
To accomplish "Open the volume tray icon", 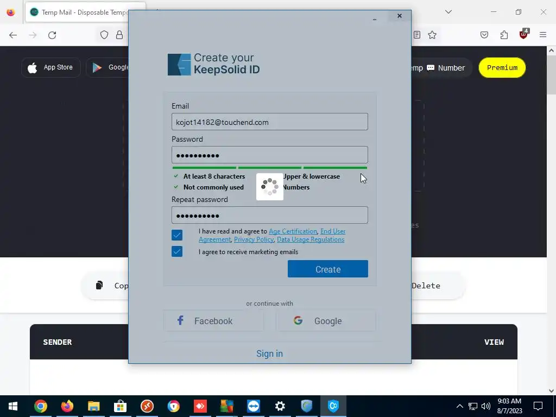I will click(486, 406).
